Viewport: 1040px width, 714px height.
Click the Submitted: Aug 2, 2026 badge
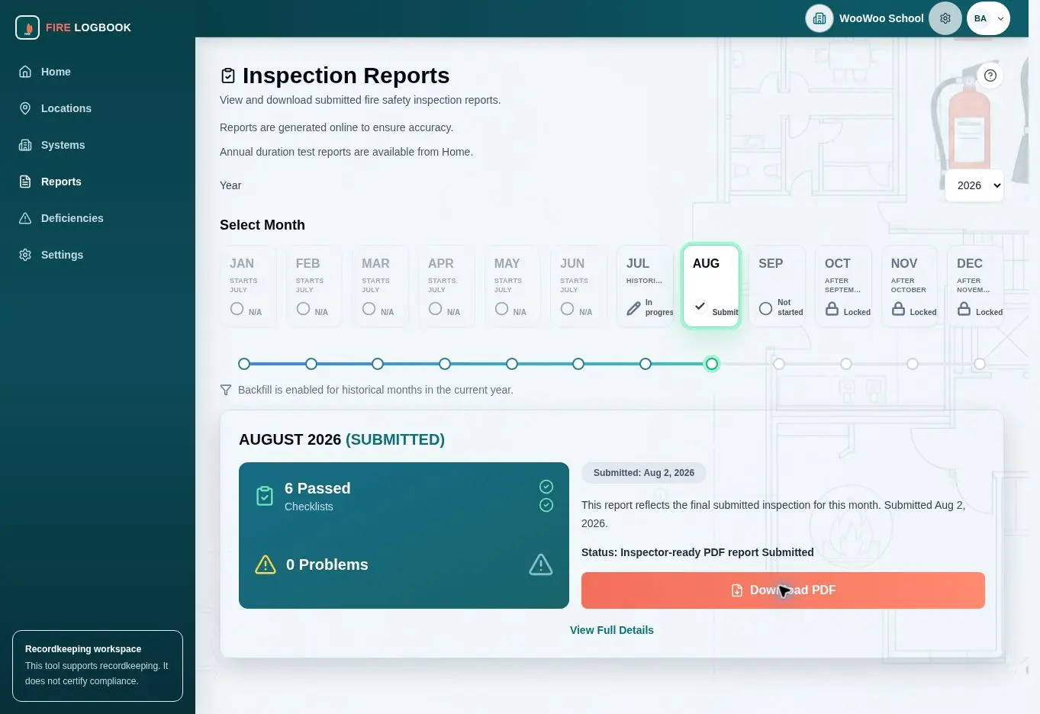pos(644,473)
